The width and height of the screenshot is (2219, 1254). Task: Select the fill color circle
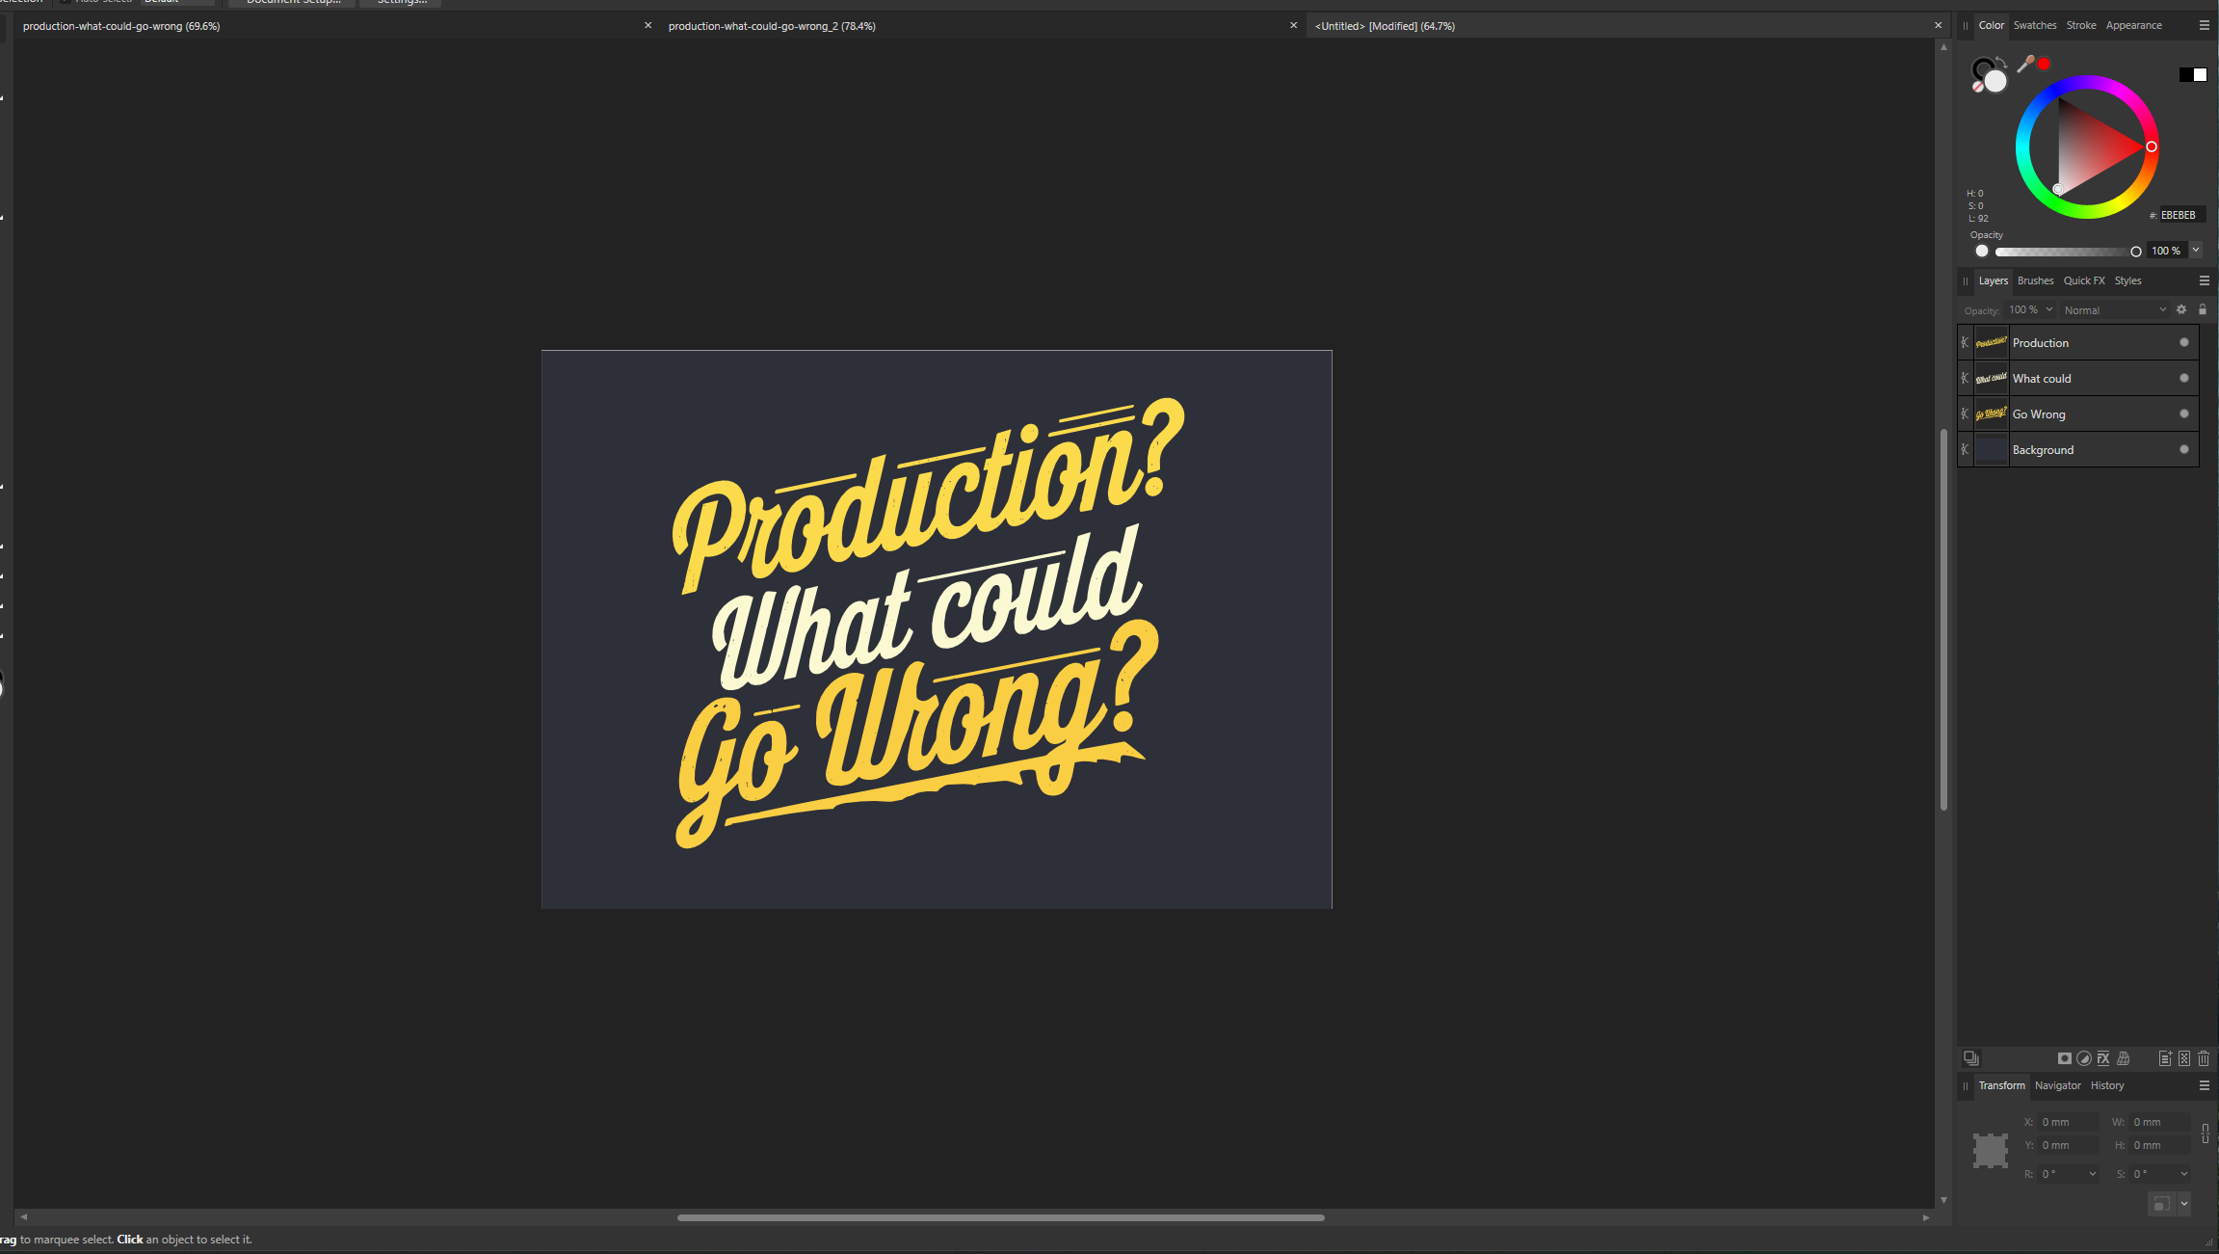point(1995,81)
